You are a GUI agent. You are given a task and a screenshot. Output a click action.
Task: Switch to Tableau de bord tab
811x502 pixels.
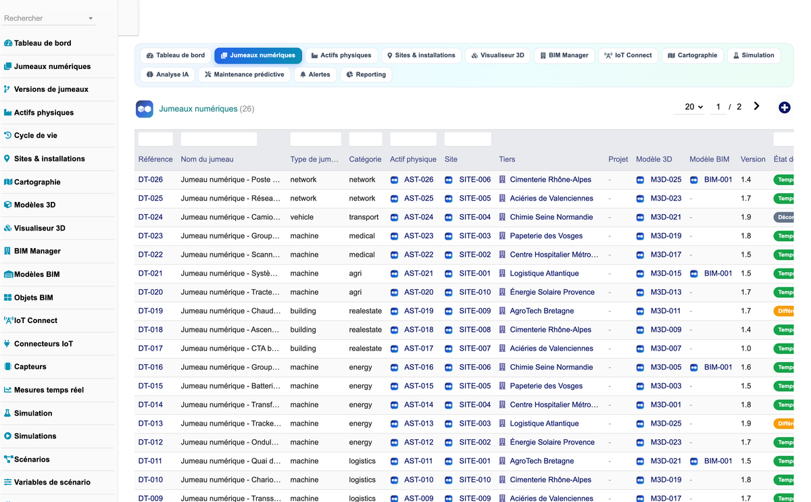176,55
